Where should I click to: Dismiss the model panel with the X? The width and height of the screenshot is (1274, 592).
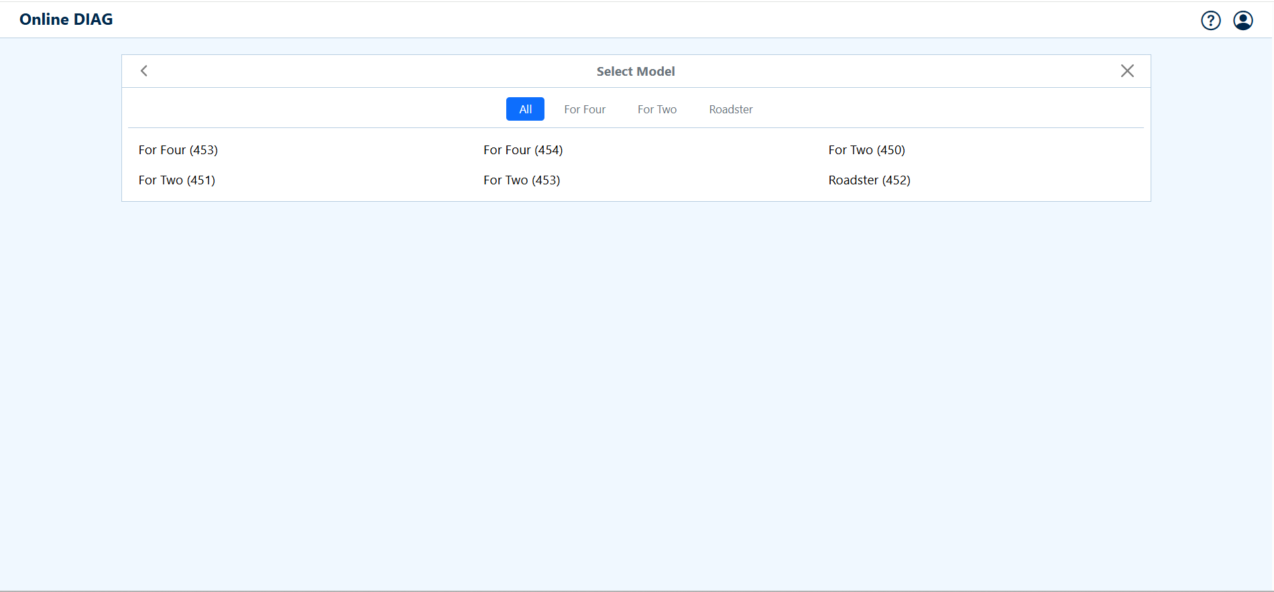(1127, 71)
